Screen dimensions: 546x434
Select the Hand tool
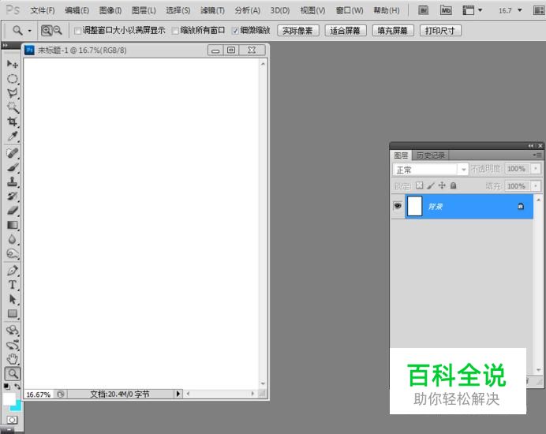tap(12, 359)
